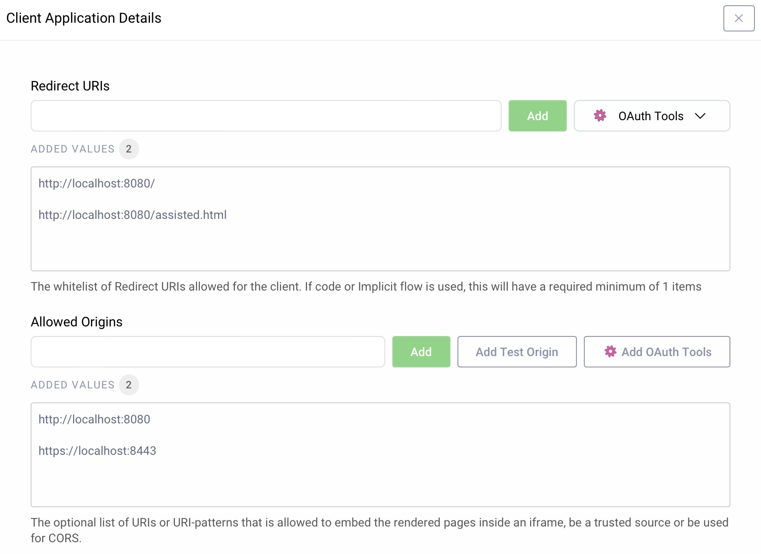761x554 pixels.
Task: Click the Redirect URIs input field
Action: [265, 116]
